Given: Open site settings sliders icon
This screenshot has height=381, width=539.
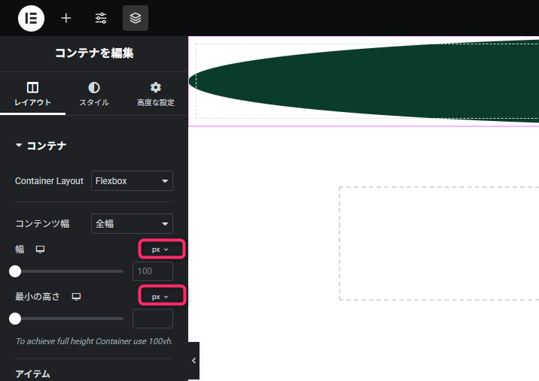Looking at the screenshot, I should [x=101, y=18].
